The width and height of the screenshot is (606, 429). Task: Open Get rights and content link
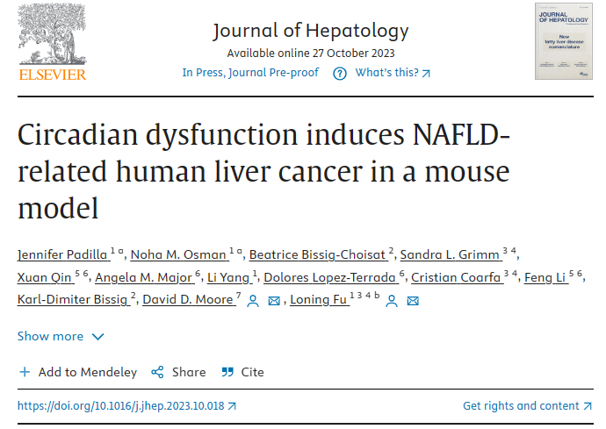[x=527, y=406]
